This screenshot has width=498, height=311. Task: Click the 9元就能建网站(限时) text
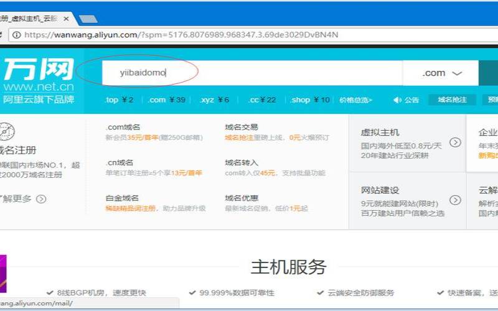[400, 204]
